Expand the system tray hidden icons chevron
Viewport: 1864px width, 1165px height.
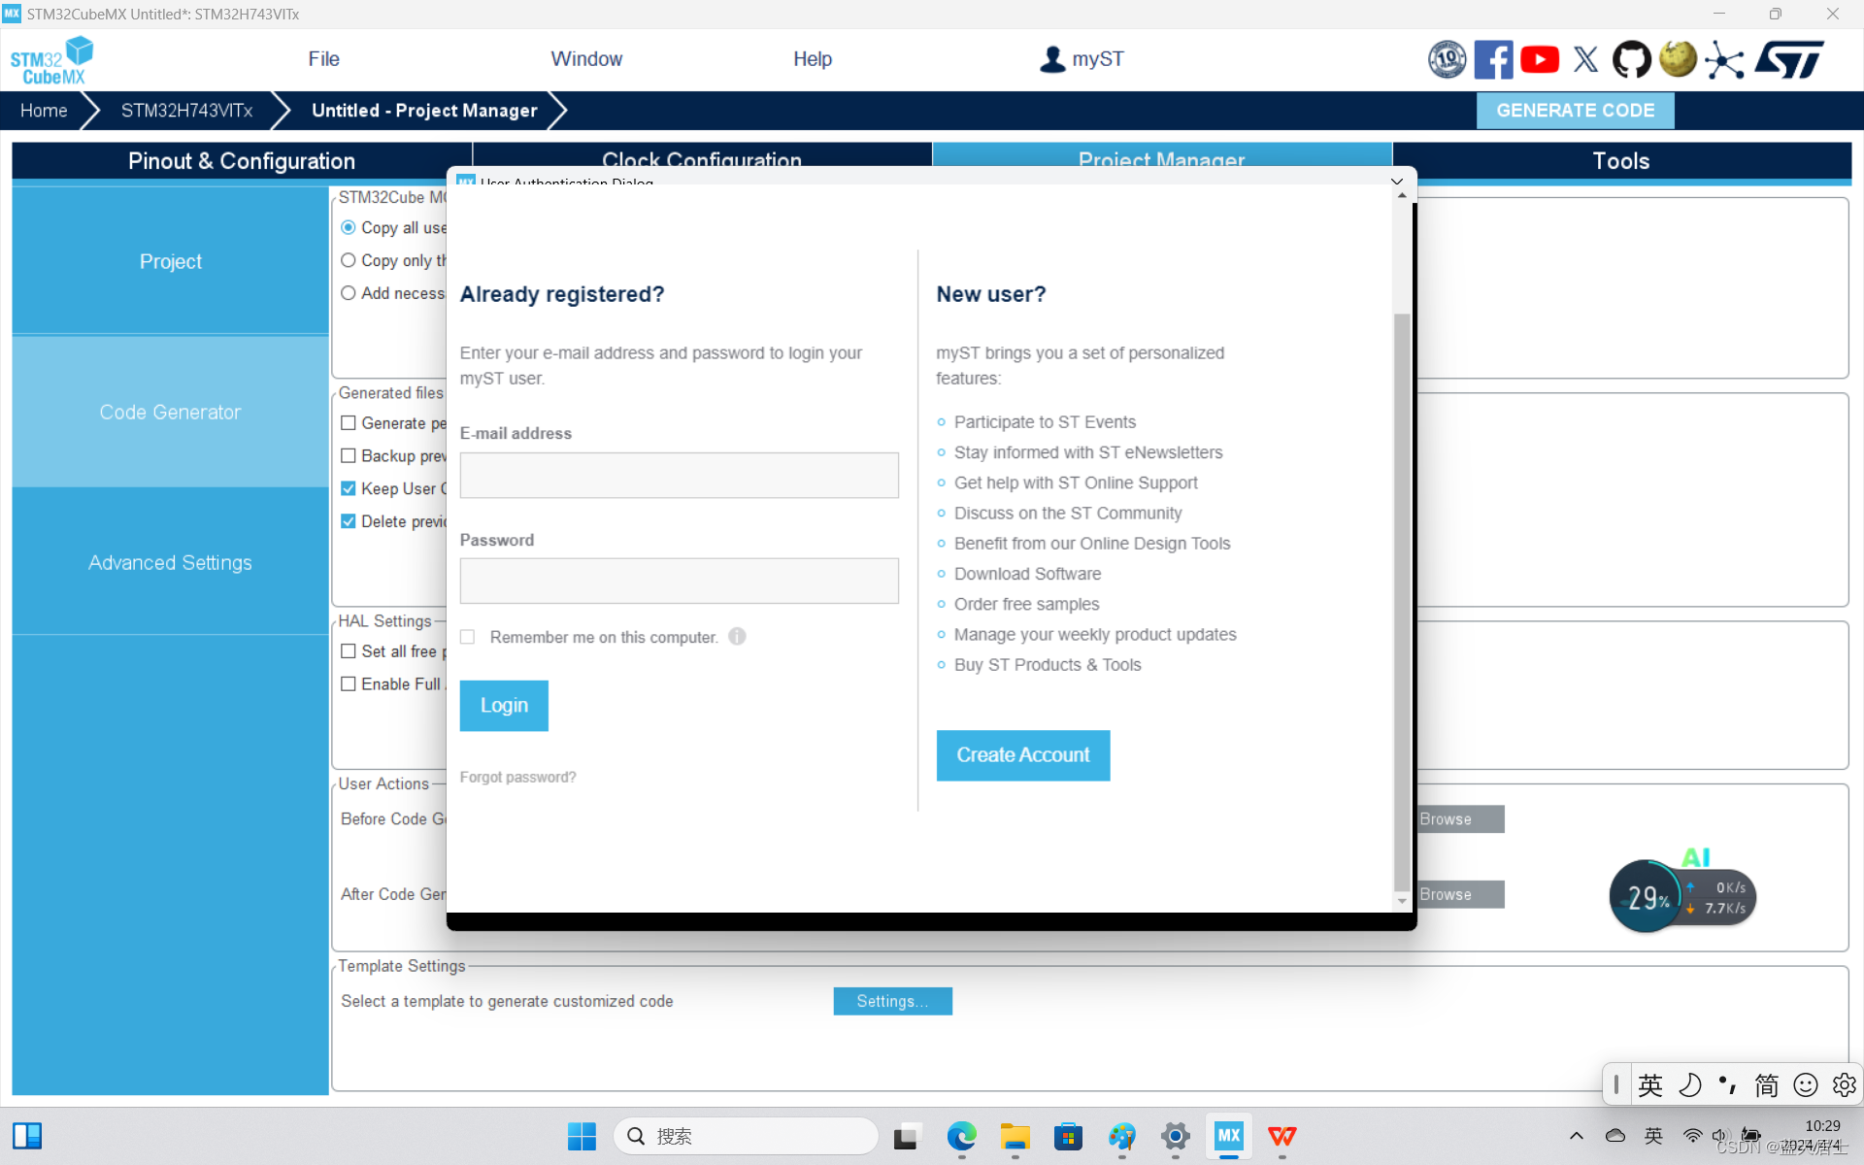tap(1576, 1136)
